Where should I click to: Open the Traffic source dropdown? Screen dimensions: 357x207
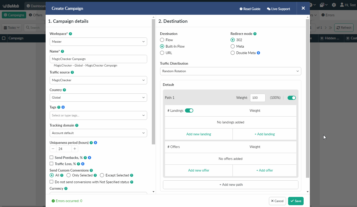[x=98, y=80]
